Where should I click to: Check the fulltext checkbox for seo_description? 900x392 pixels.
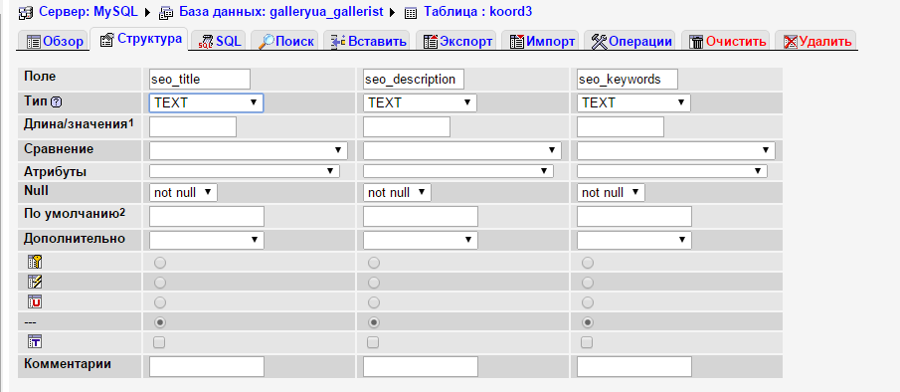[373, 342]
